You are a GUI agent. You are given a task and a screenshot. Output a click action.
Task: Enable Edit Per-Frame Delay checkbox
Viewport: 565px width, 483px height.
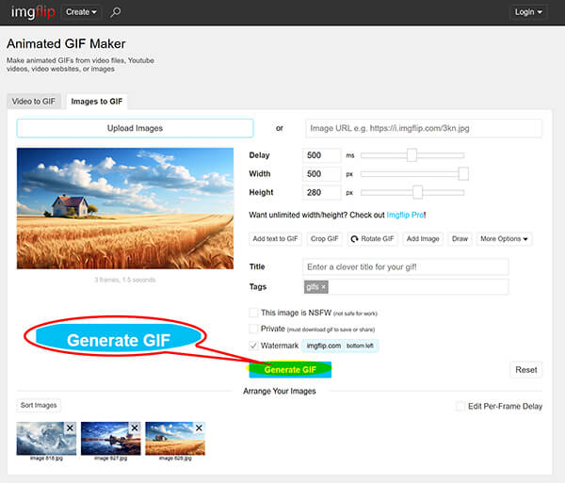click(x=460, y=406)
